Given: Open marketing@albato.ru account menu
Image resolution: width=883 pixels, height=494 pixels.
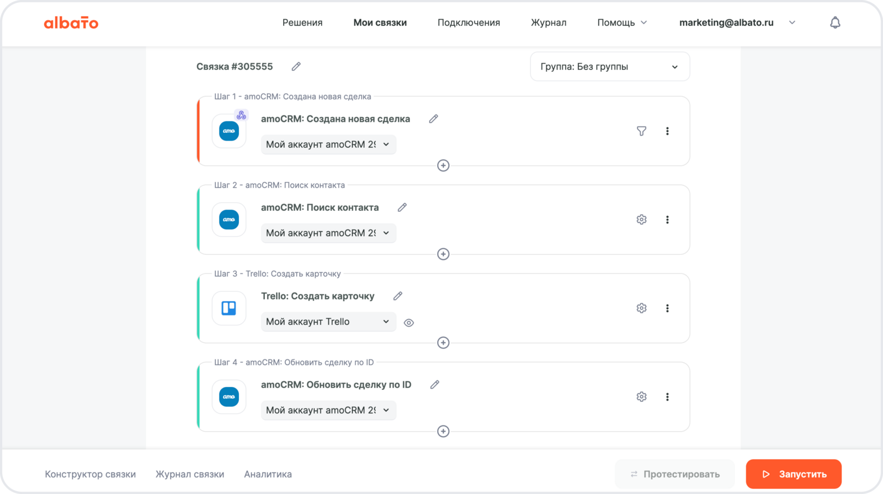Looking at the screenshot, I should click(737, 23).
